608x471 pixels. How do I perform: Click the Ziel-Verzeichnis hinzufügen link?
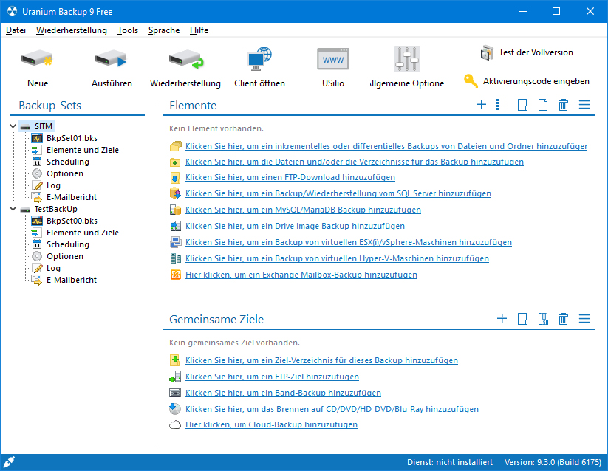click(x=321, y=360)
